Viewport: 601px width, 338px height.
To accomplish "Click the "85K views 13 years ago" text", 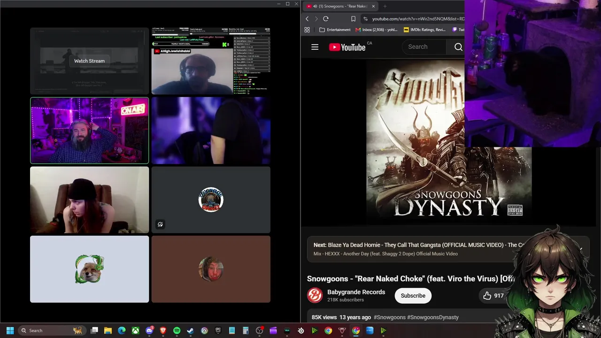I will tap(341, 317).
